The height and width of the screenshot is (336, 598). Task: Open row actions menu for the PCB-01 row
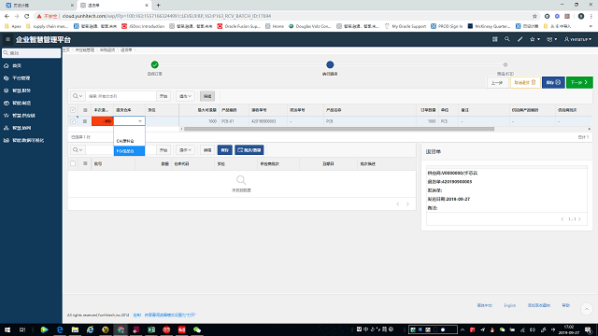[85, 121]
